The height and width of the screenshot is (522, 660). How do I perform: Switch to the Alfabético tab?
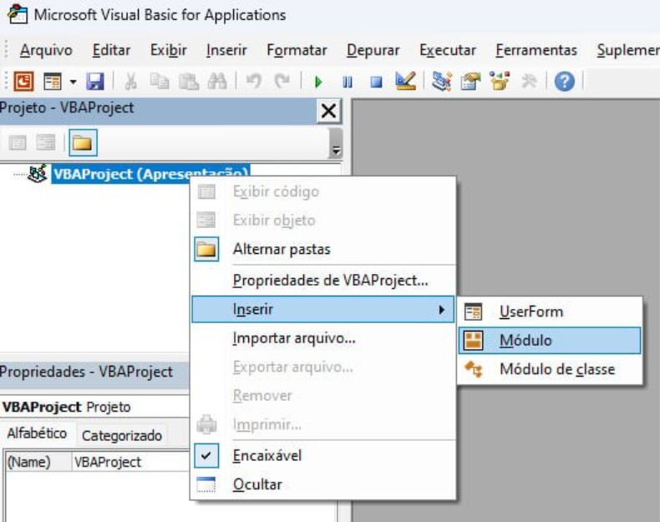click(x=37, y=433)
